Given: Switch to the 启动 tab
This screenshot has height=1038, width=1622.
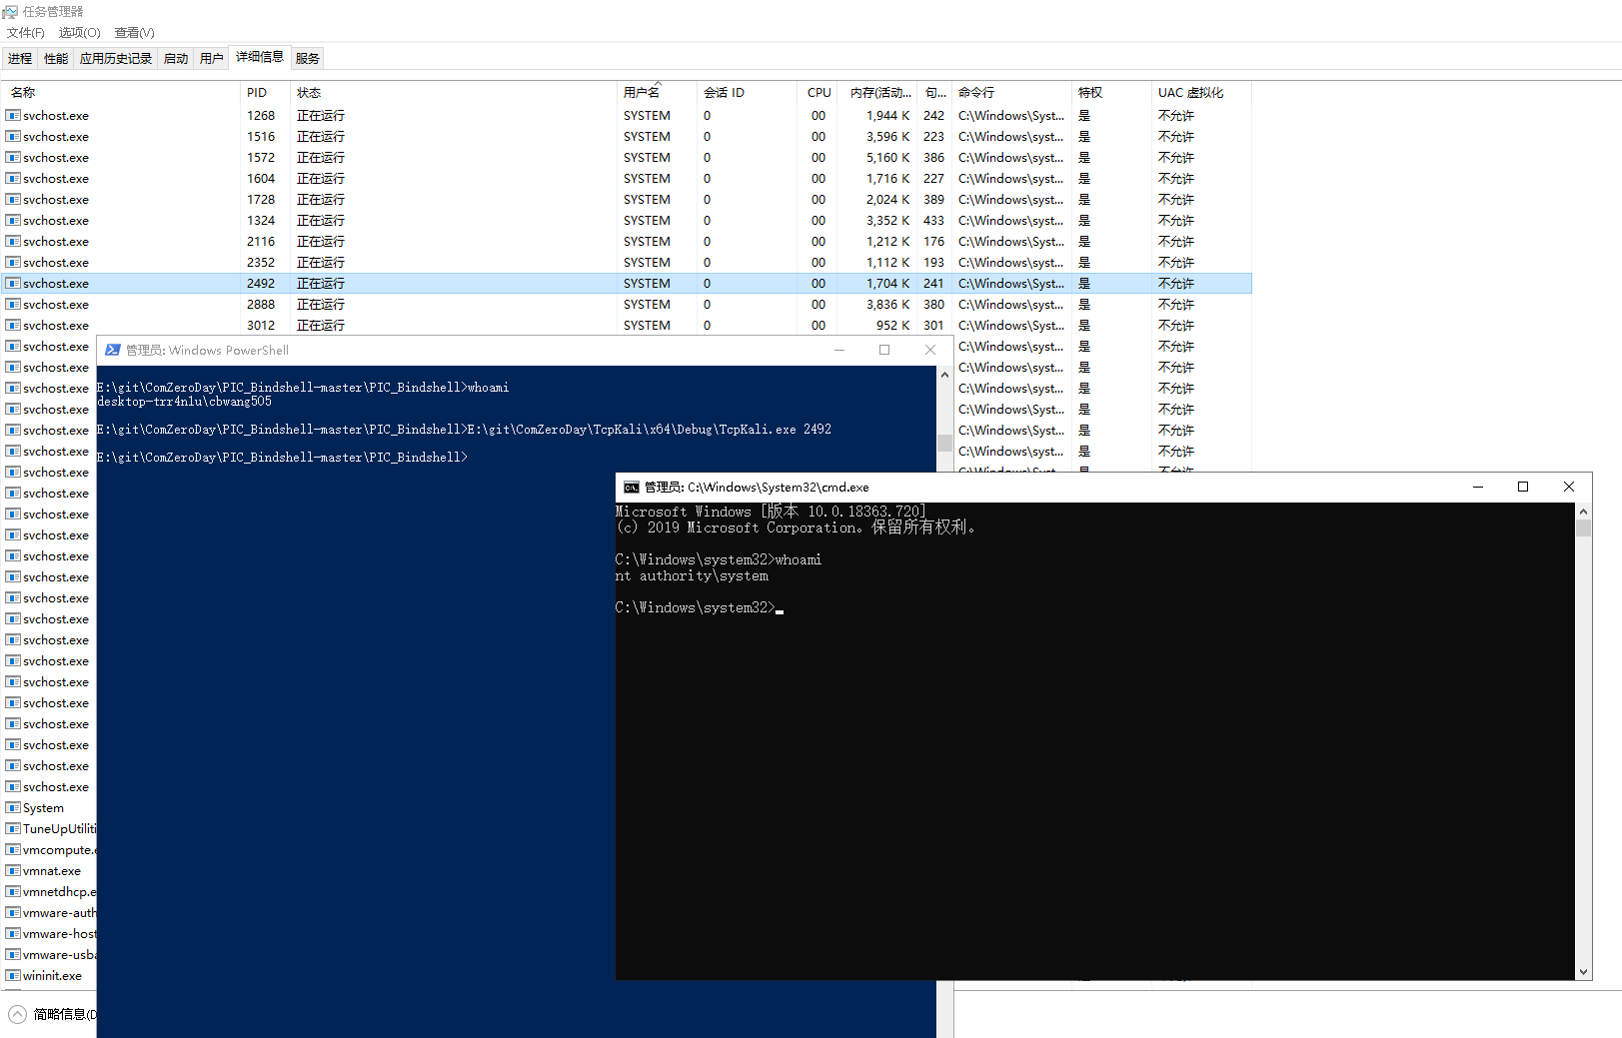Looking at the screenshot, I should (x=176, y=59).
